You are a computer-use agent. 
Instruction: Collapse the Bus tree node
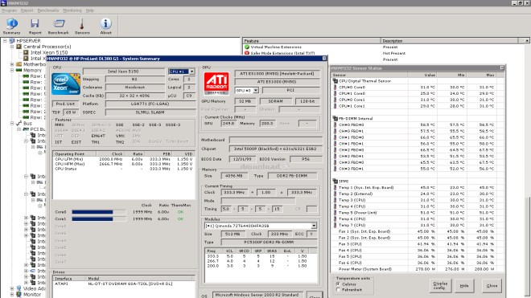tap(12, 124)
